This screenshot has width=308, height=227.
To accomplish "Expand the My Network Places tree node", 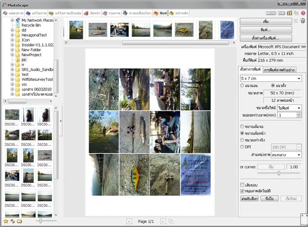I will pos(12,20).
